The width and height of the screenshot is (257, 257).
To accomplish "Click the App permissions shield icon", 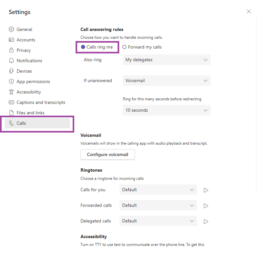I will point(11,81).
